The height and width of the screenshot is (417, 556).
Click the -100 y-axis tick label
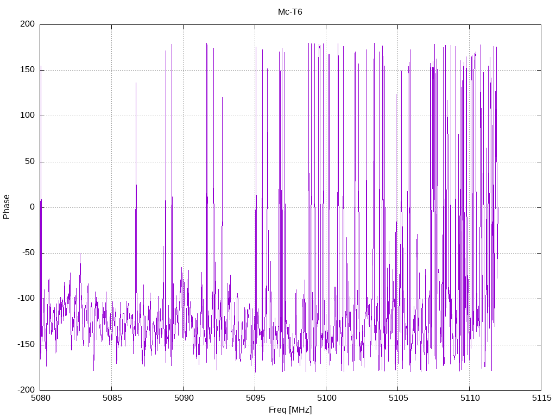26,299
